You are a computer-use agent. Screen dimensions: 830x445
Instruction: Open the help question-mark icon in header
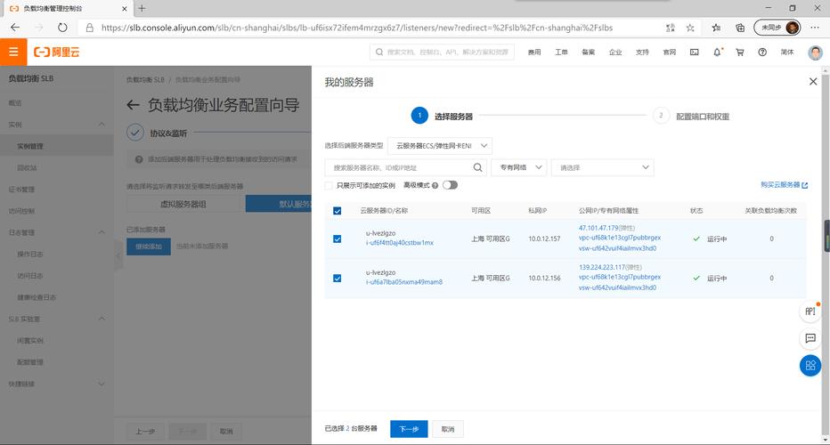(x=762, y=52)
